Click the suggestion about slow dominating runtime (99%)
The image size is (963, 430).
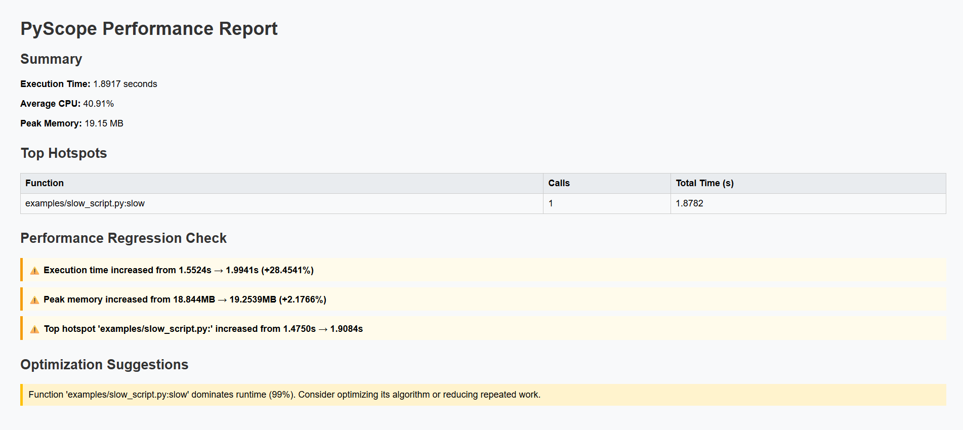click(x=483, y=395)
